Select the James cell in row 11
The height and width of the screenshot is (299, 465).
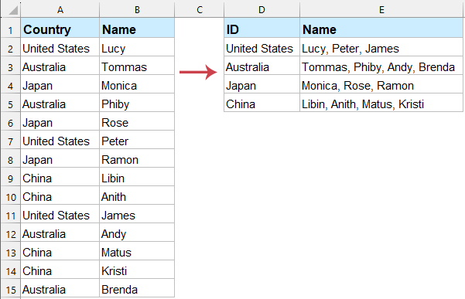[137, 216]
